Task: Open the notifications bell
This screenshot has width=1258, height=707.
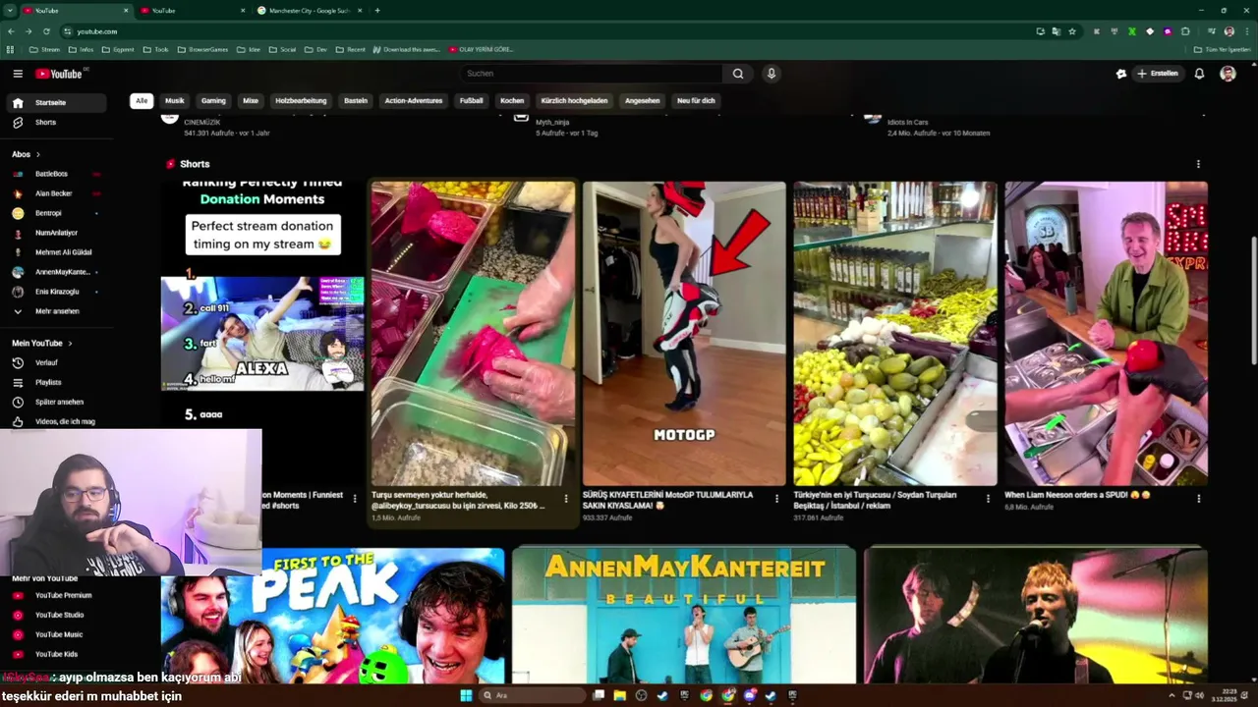Action: tap(1199, 74)
